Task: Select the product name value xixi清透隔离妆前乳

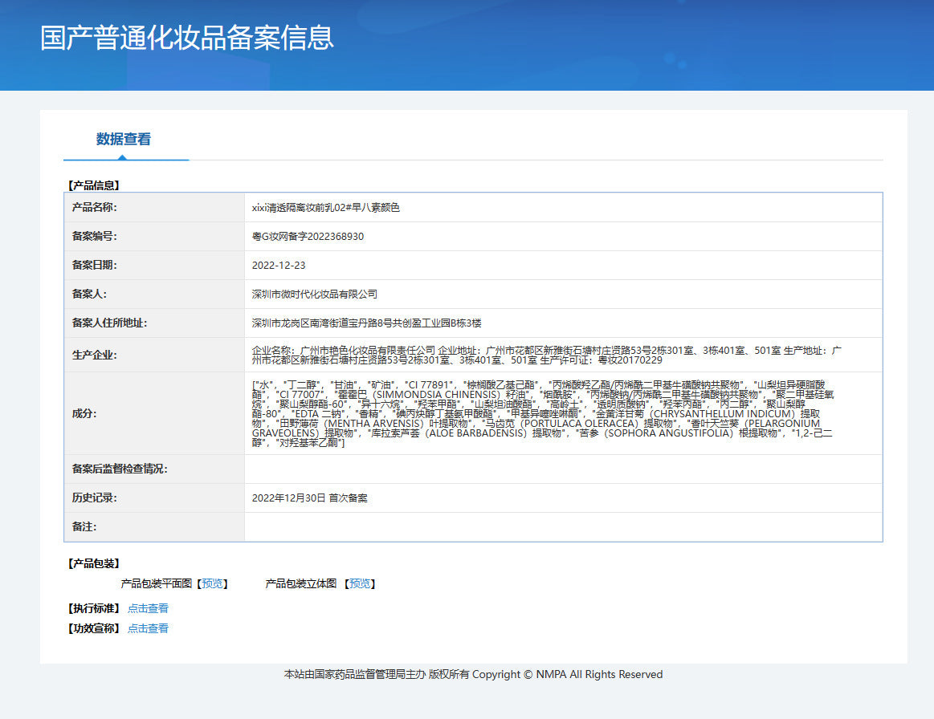Action: point(325,207)
